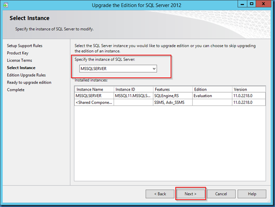Sort by Version column header
This screenshot has height=207, width=275.
coord(249,89)
